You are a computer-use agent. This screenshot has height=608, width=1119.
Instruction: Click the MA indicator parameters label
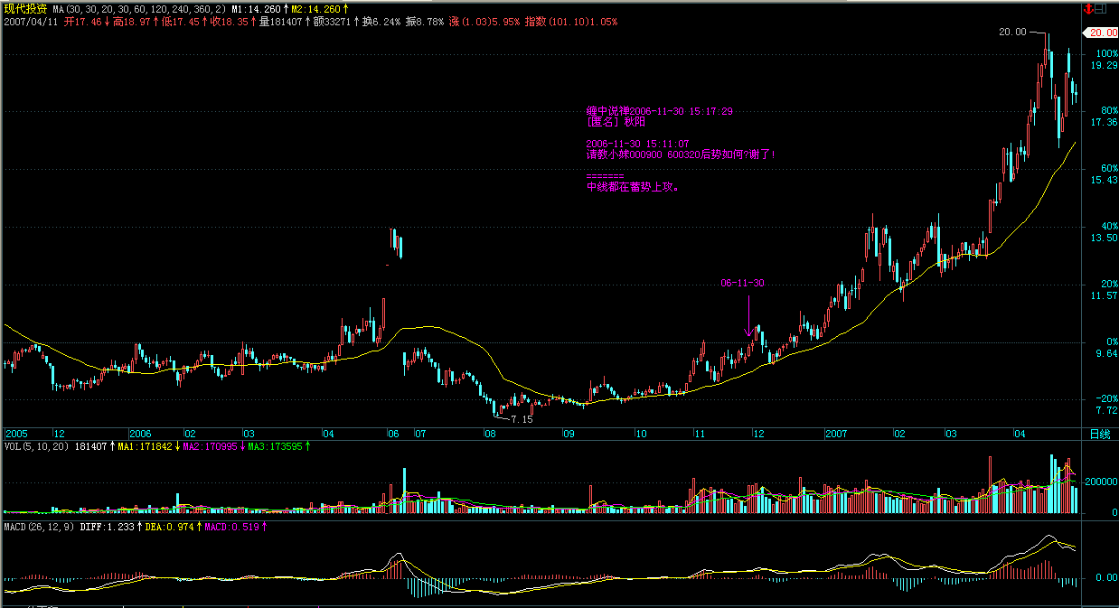[x=137, y=8]
